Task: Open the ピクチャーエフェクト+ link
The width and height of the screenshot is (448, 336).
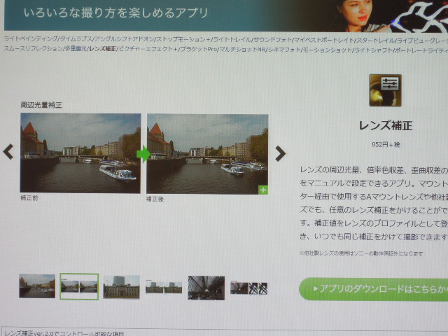Action: point(148,49)
